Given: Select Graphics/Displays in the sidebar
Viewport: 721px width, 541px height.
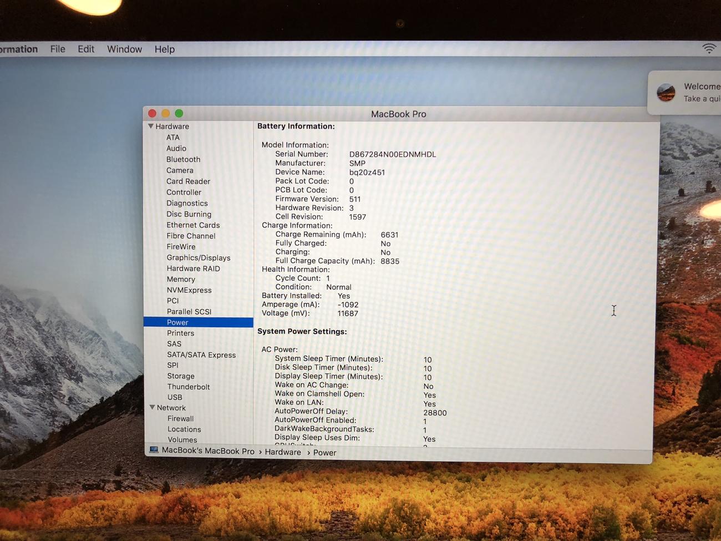Looking at the screenshot, I should [199, 257].
